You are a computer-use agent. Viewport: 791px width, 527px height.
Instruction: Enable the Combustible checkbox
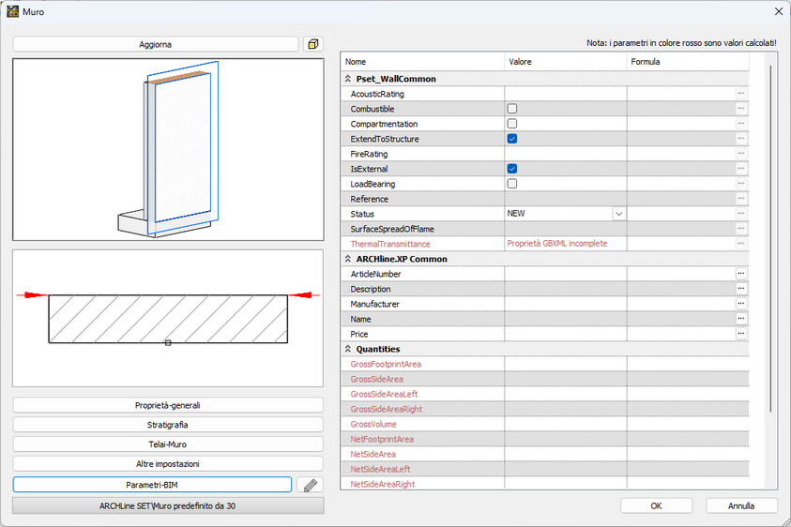pyautogui.click(x=512, y=109)
